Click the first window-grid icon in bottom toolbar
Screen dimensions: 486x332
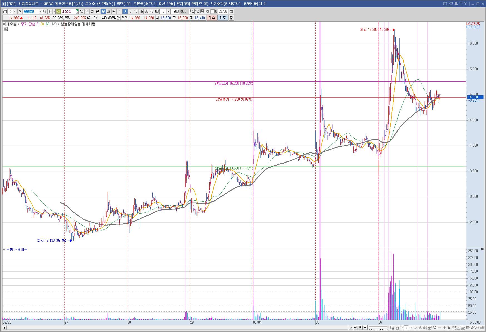[x=392, y=328]
